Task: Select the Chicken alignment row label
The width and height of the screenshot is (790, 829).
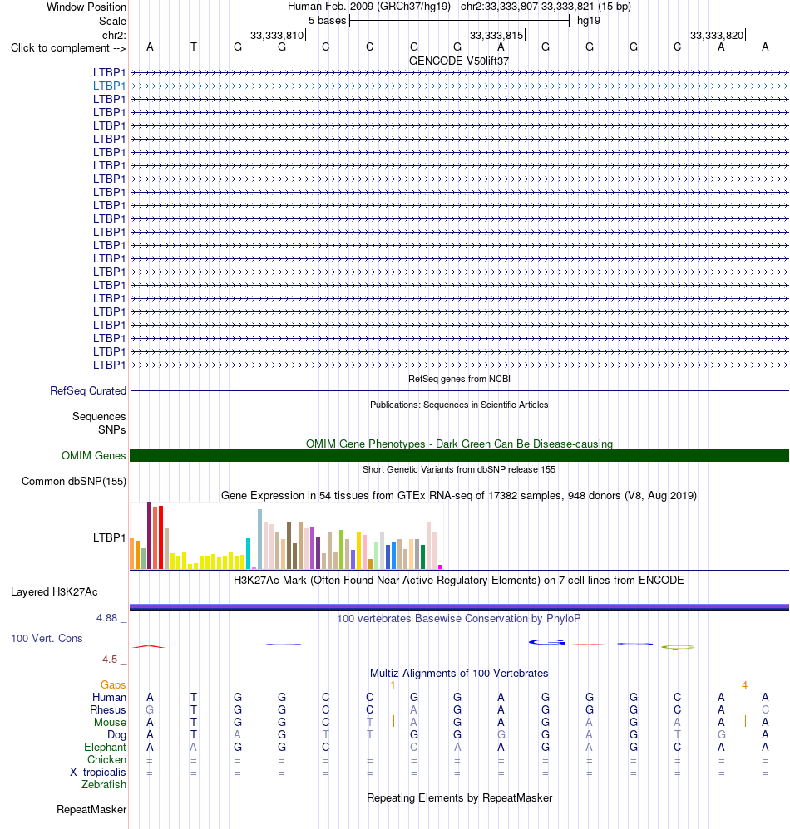Action: click(106, 760)
